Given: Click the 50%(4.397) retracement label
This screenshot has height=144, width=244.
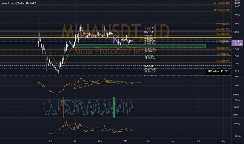Looking at the screenshot, I should tap(149, 36).
